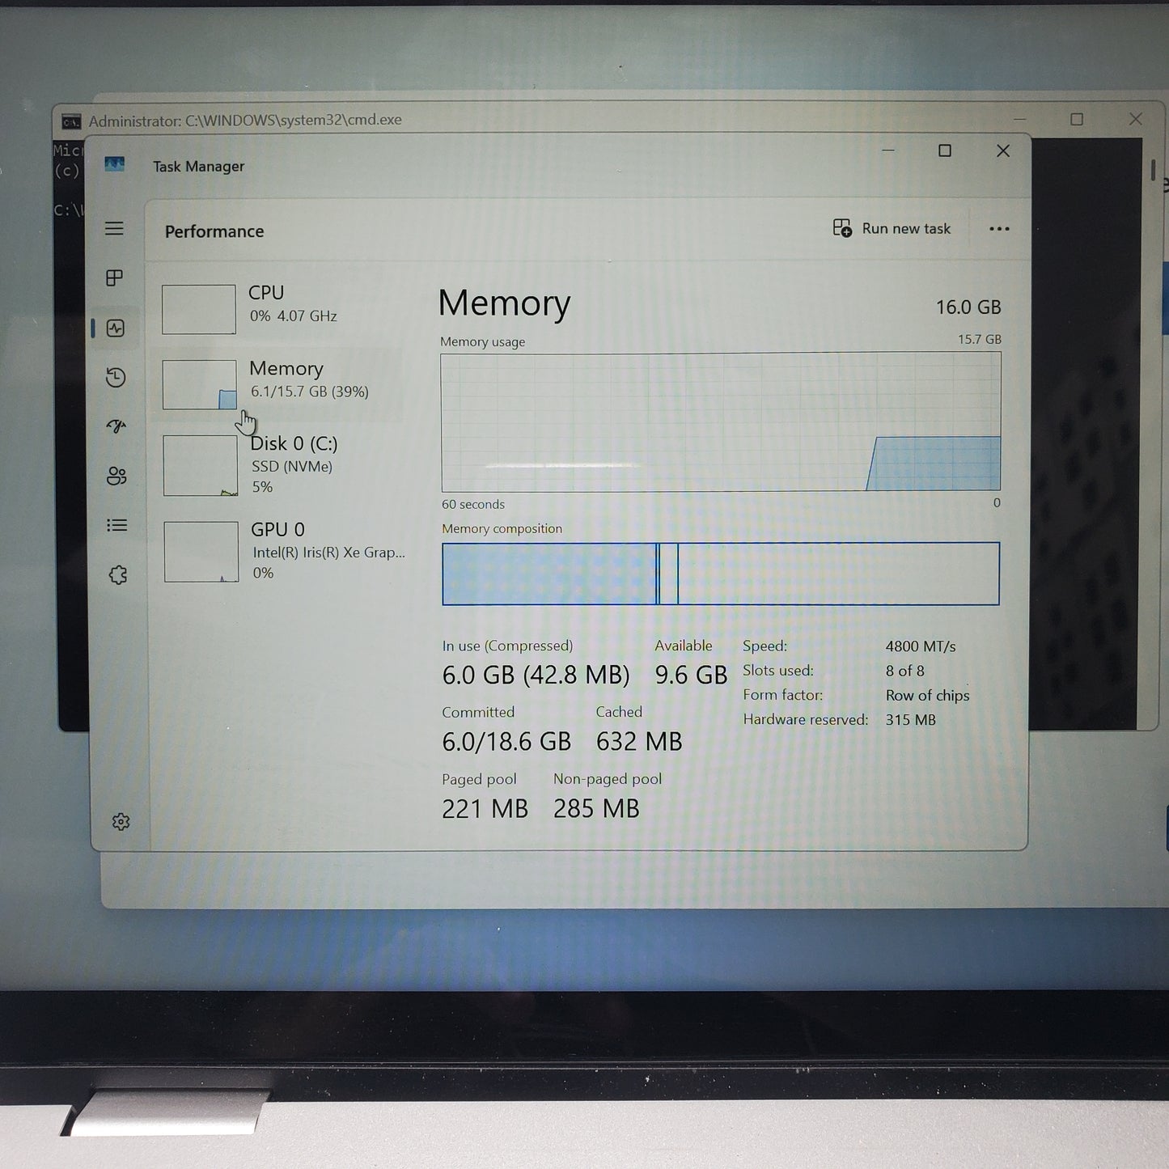Open the more options ellipsis menu
This screenshot has width=1169, height=1169.
[1000, 229]
